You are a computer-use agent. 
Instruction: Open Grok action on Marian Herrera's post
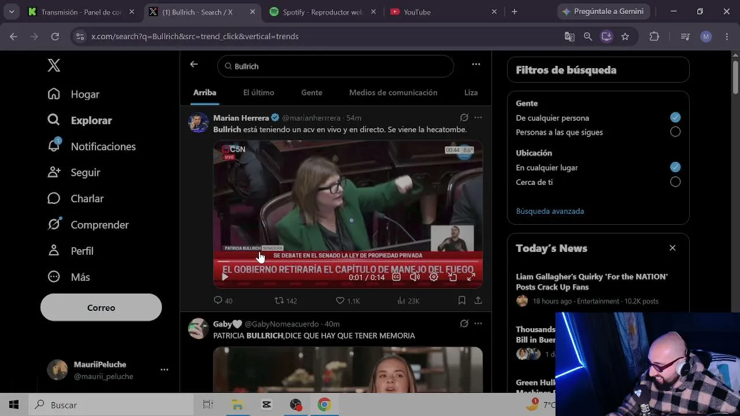[464, 117]
